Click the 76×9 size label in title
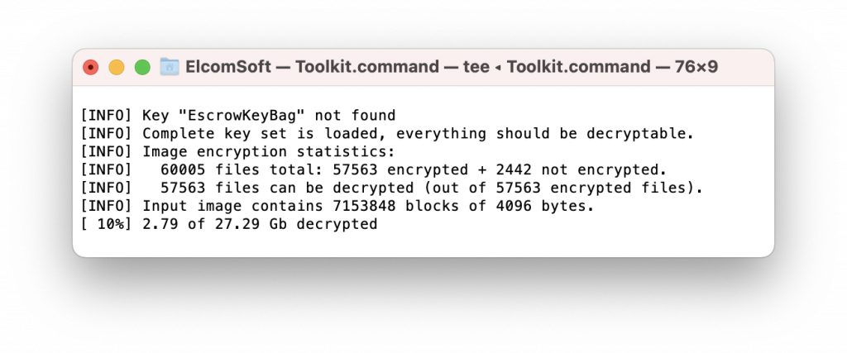The width and height of the screenshot is (847, 353). point(696,67)
